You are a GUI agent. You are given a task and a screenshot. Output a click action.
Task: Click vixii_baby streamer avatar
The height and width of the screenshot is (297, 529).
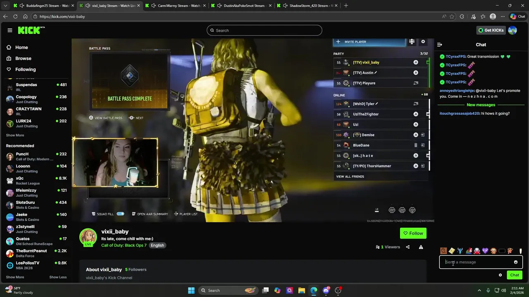(88, 237)
